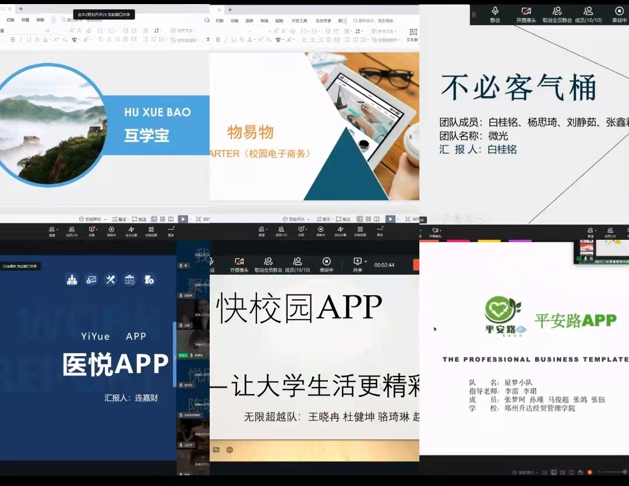The height and width of the screenshot is (486, 629).
Task: Click 取消全员静音 above 快校园APP slide
Action: pyautogui.click(x=268, y=265)
